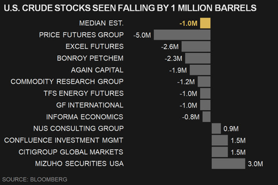Select the Excel Futures label
The image size is (278, 185).
click(x=95, y=47)
